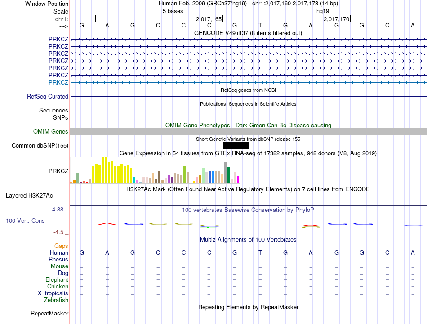Click the H3K27Ac Mark track title
This screenshot has height=324, width=427.
[x=248, y=189]
